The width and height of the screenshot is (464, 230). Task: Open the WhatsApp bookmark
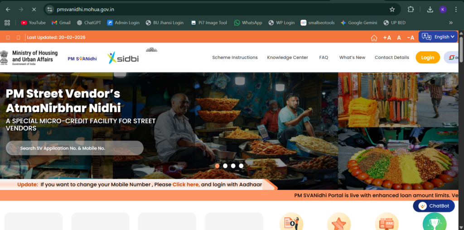(248, 23)
